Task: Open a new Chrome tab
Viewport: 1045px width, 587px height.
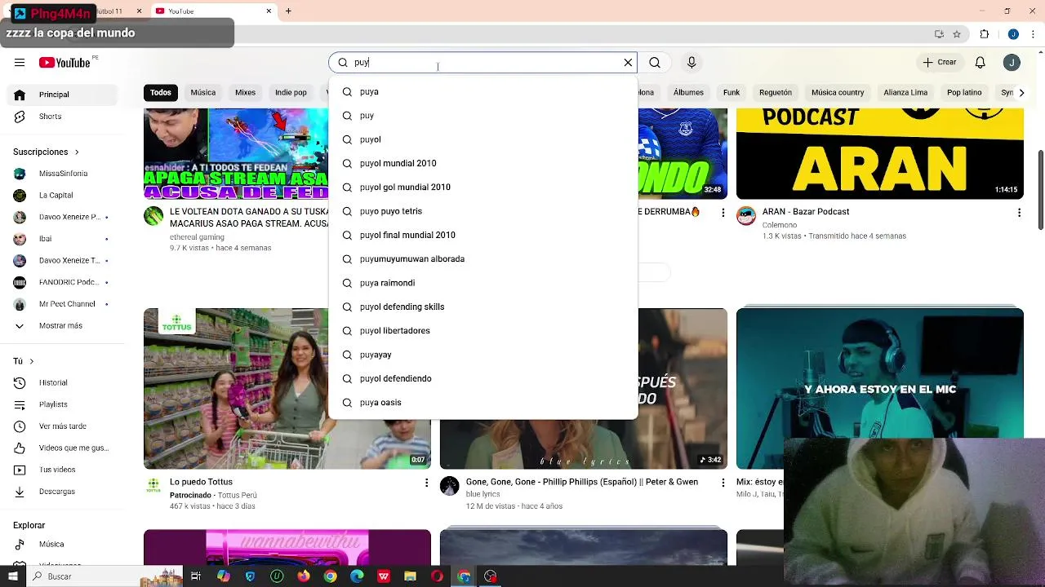Action: (x=288, y=11)
